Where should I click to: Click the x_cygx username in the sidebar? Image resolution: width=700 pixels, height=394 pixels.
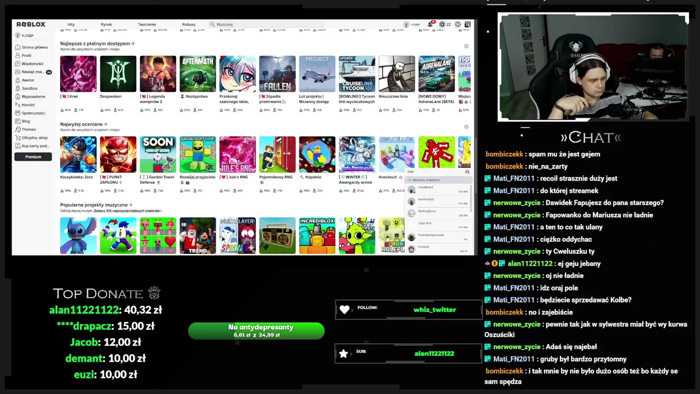click(x=27, y=35)
